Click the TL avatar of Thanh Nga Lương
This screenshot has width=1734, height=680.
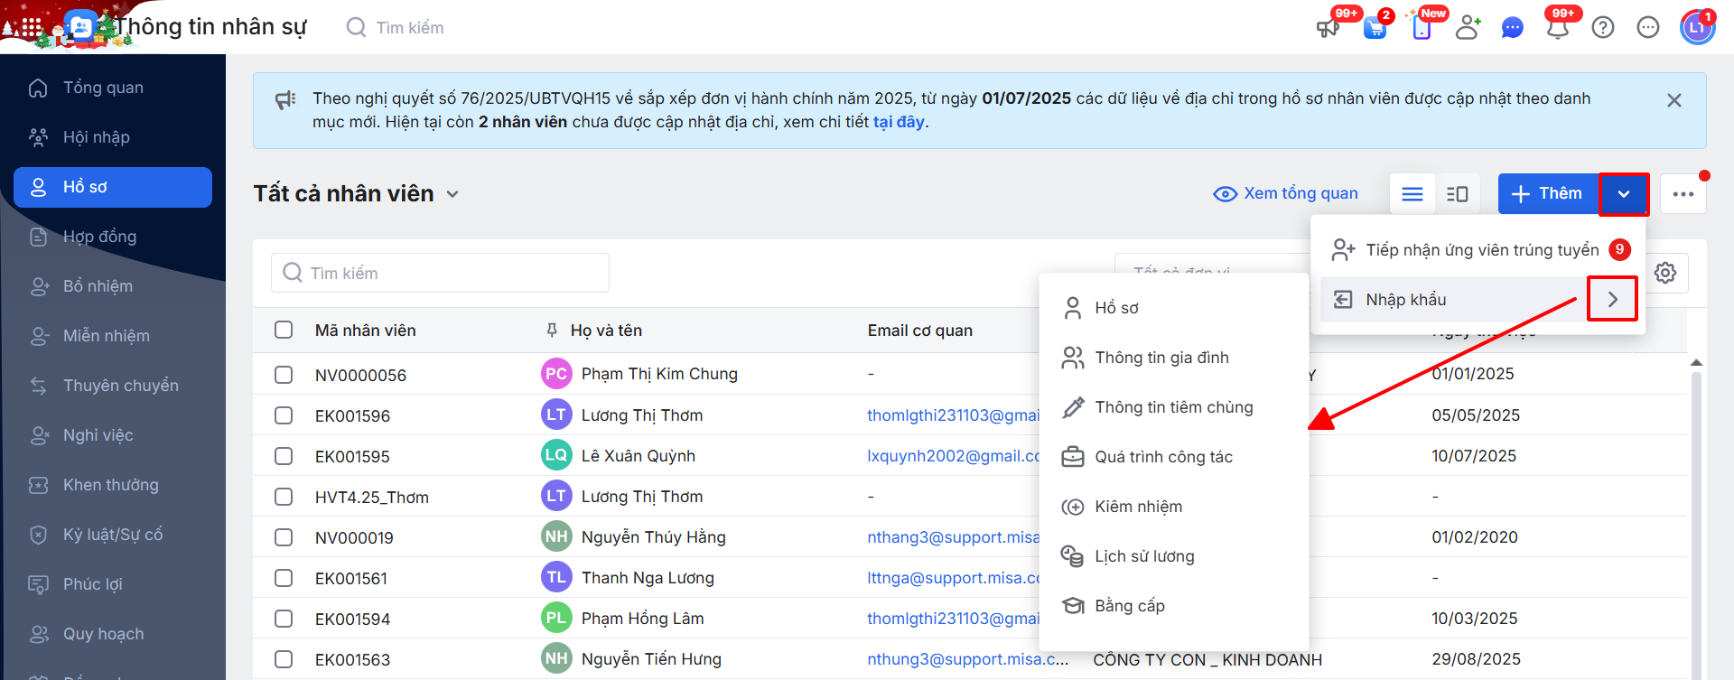[556, 577]
